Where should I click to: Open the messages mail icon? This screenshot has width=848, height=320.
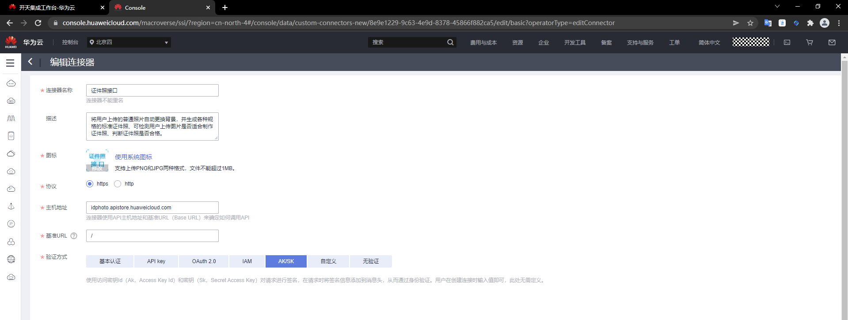[832, 42]
